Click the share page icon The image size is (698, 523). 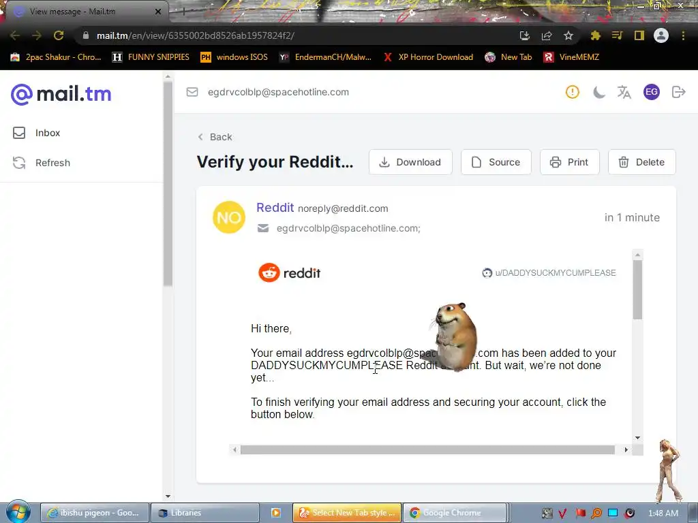coord(547,35)
